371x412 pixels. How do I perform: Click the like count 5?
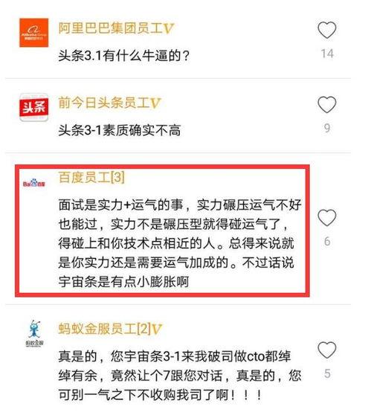(327, 373)
